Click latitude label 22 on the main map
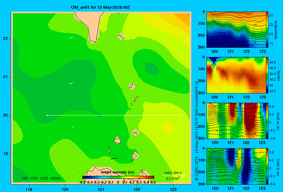This screenshot has width=283, height=192. [5, 38]
